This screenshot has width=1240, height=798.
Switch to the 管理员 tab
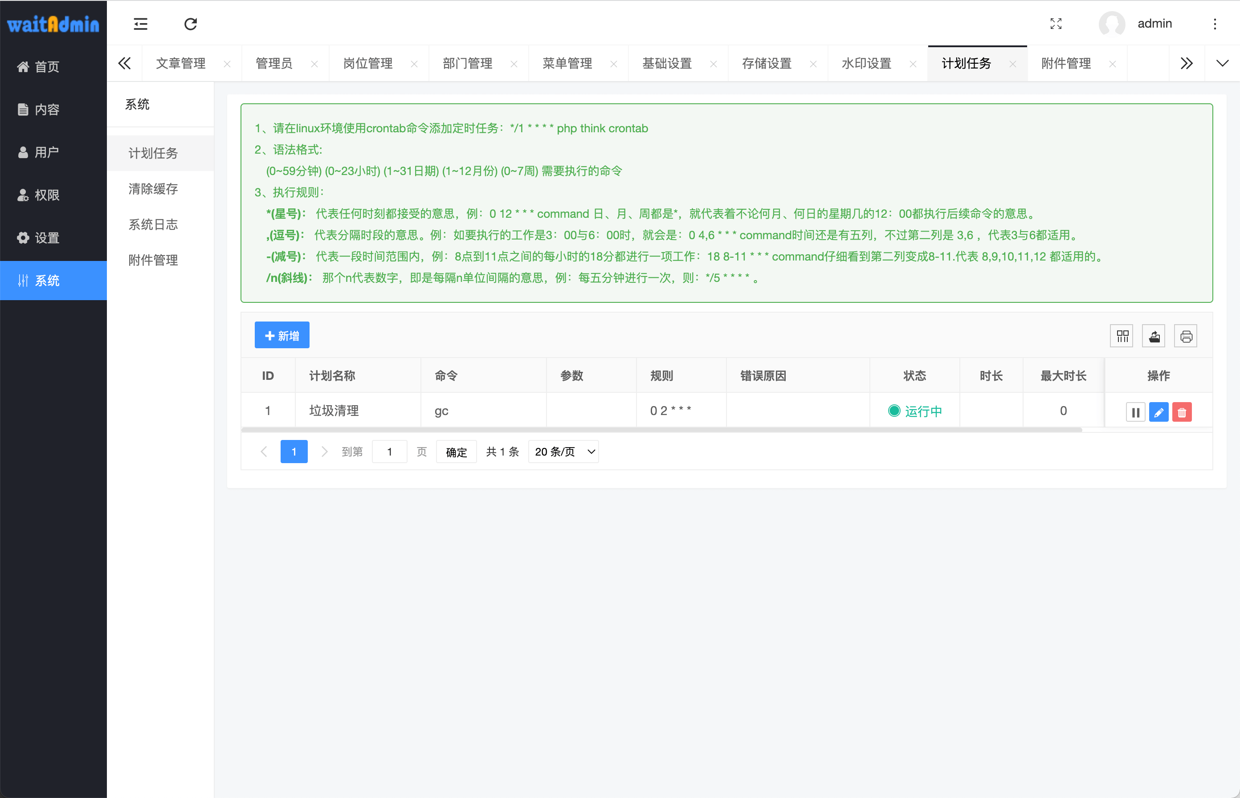click(x=273, y=63)
